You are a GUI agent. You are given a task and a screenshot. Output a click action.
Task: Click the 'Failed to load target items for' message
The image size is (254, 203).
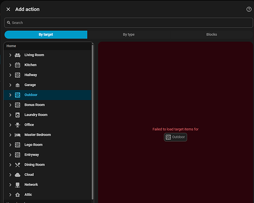point(175,129)
